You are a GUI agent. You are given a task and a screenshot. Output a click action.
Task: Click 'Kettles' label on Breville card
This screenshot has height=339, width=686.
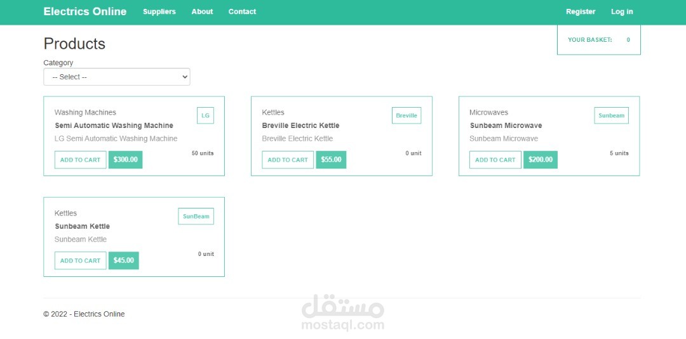(x=273, y=113)
